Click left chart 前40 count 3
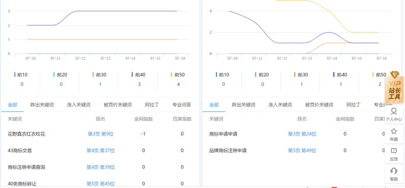The image size is (405, 188). [139, 84]
